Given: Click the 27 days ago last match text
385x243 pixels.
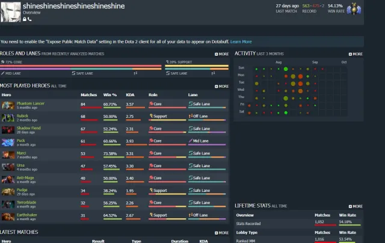Looking at the screenshot, I should pos(287,5).
